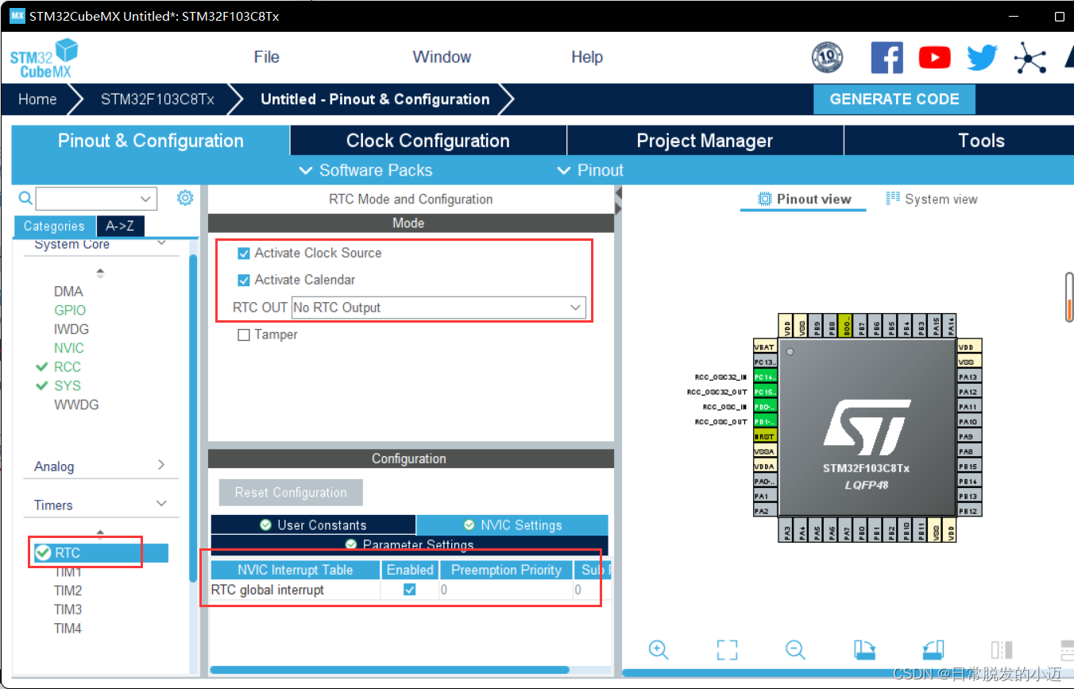Select NVIC in System Core
This screenshot has width=1074, height=689.
tap(69, 348)
